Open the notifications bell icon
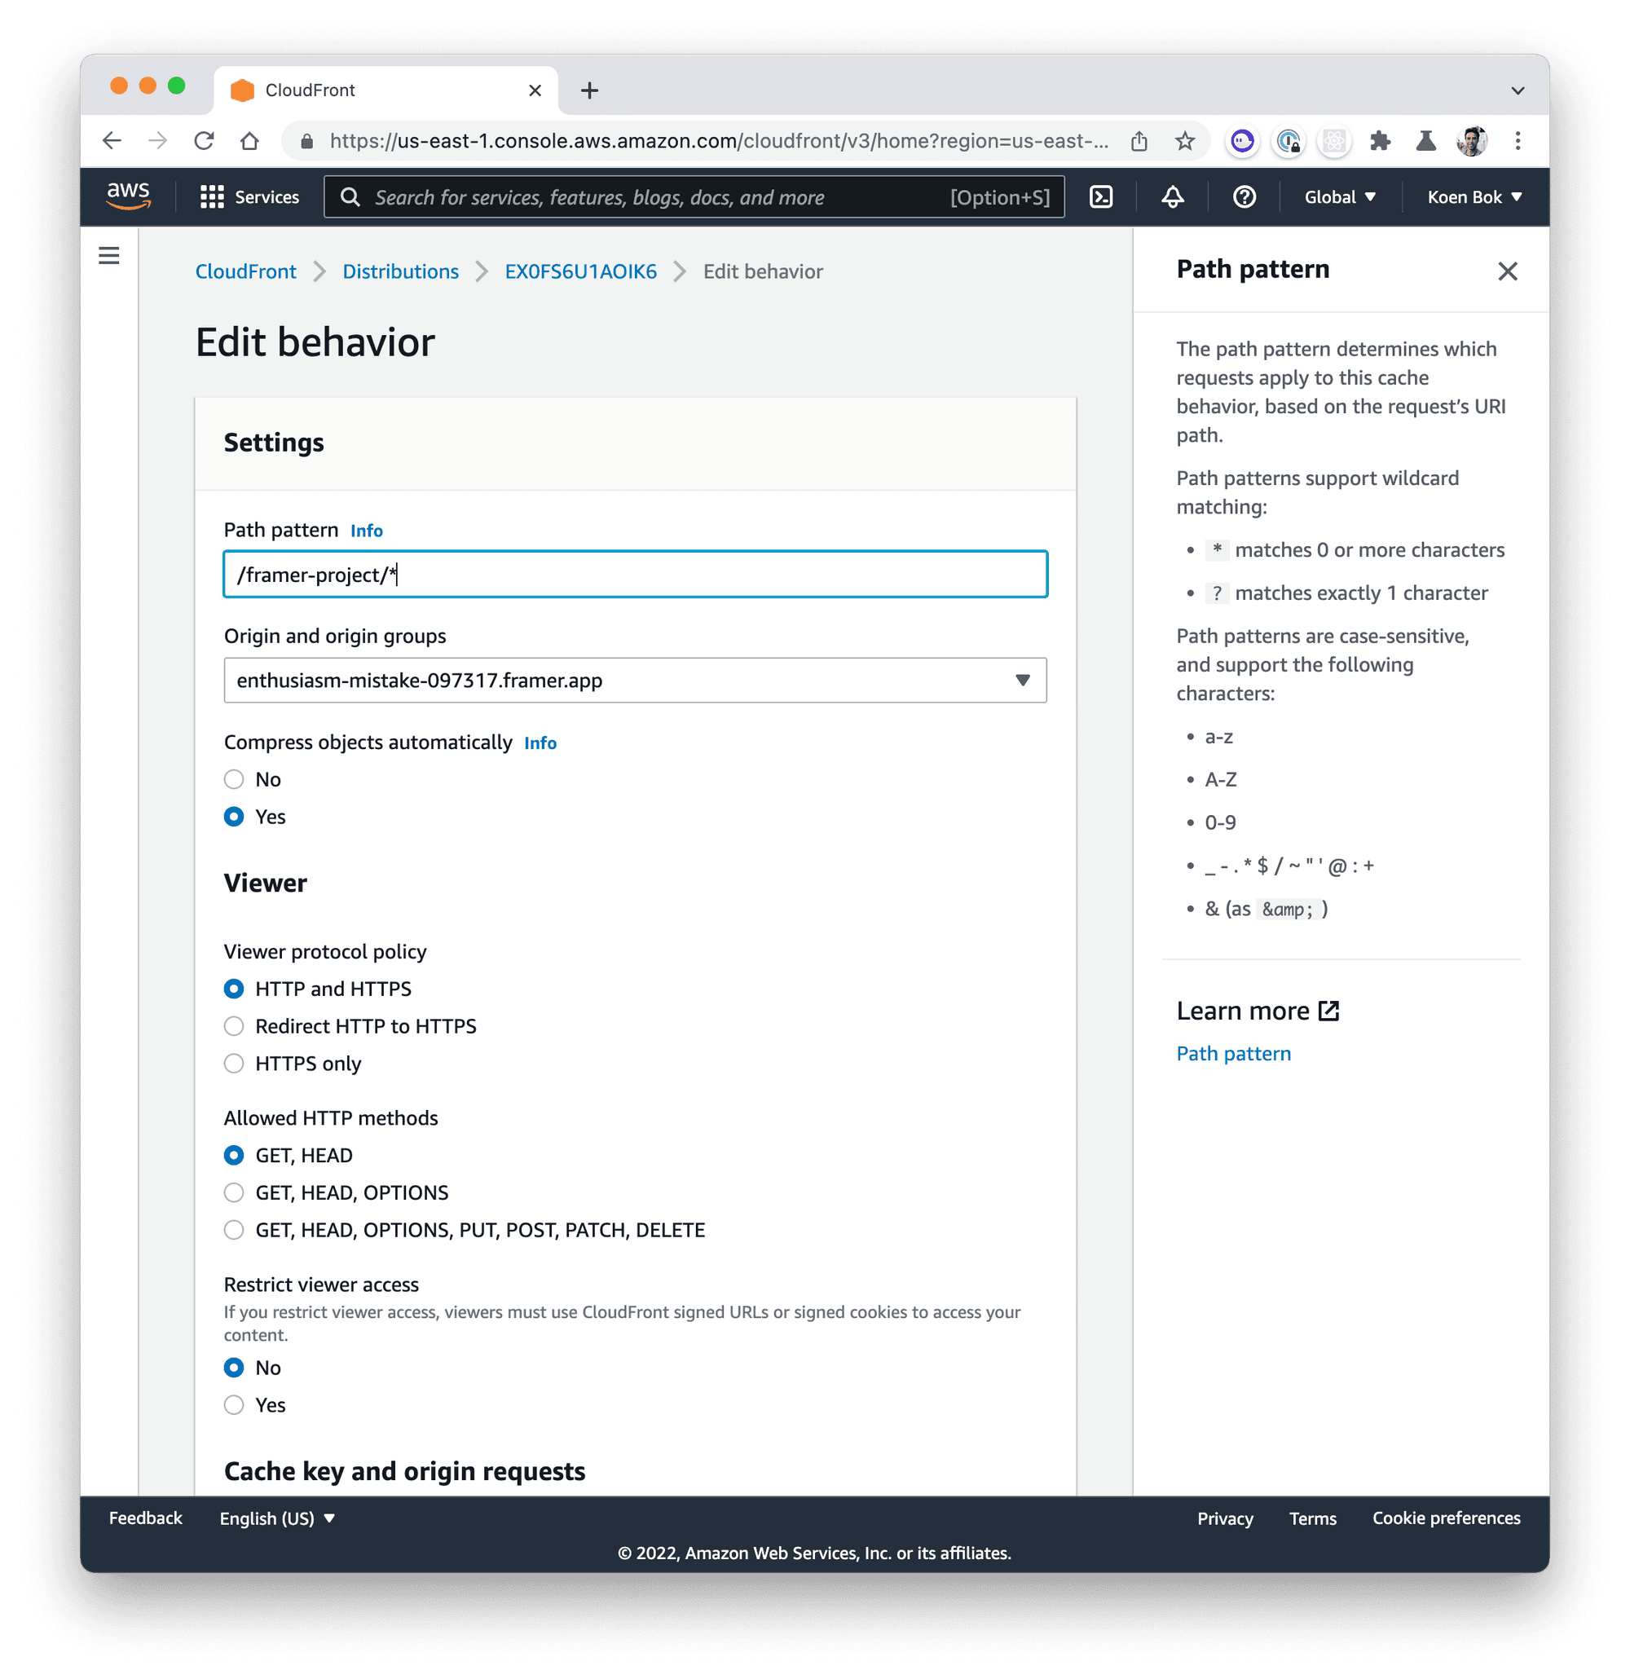Screen dimensions: 1630x1679 coord(1172,197)
